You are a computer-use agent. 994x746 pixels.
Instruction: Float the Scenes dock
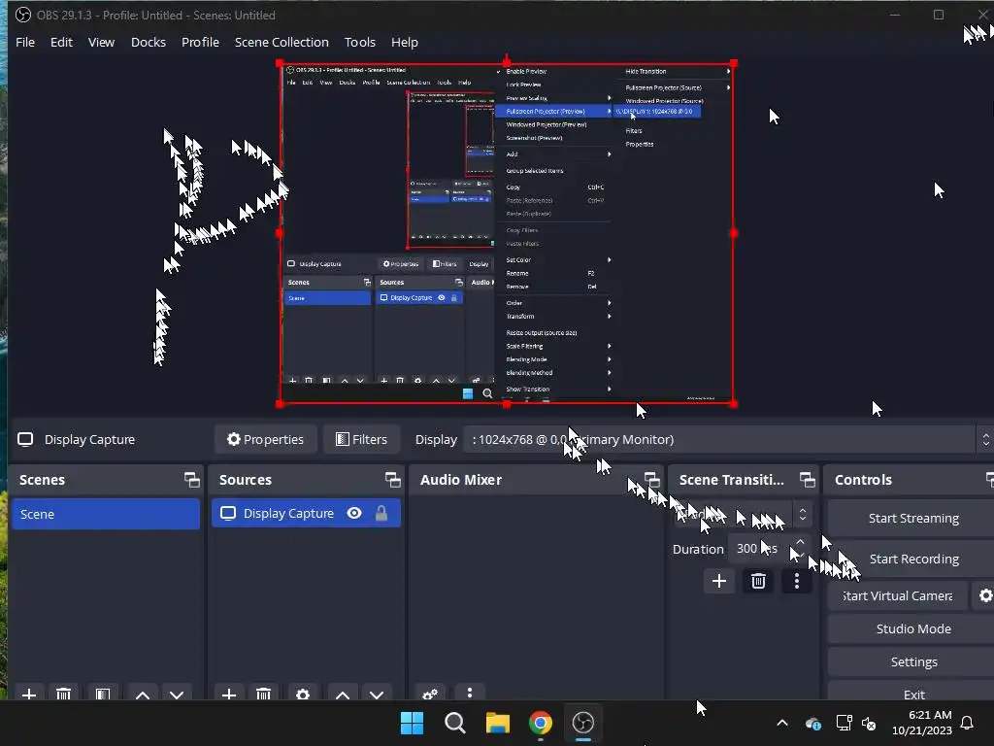point(191,480)
